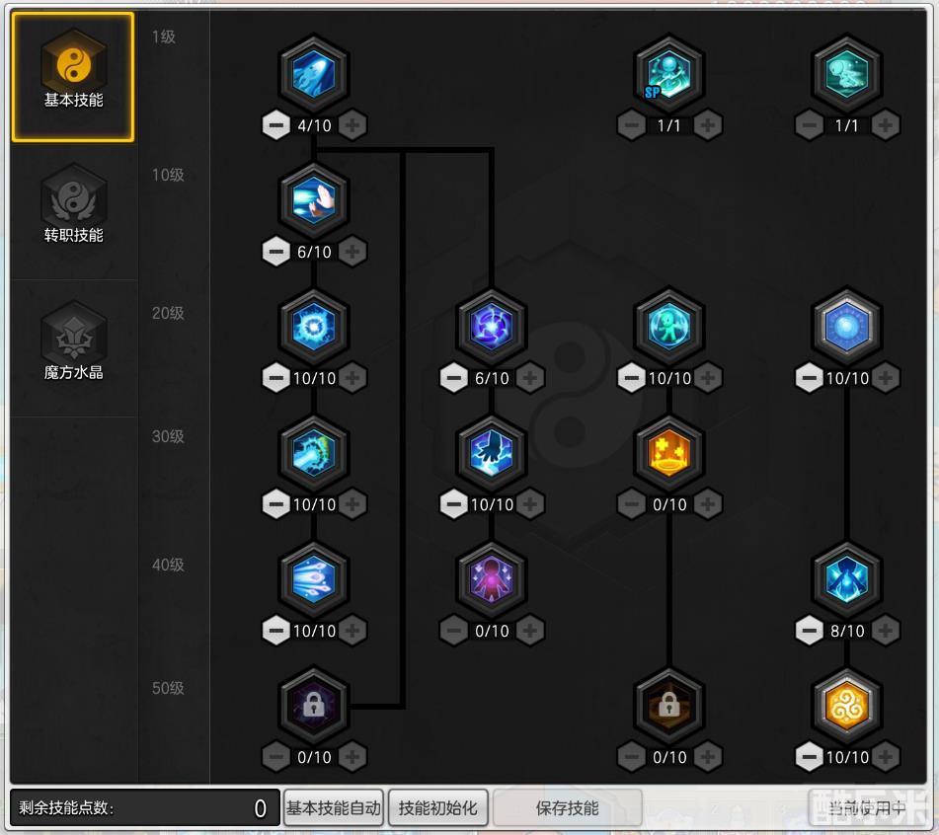Increase the orange 0/10 healing skill

(707, 504)
